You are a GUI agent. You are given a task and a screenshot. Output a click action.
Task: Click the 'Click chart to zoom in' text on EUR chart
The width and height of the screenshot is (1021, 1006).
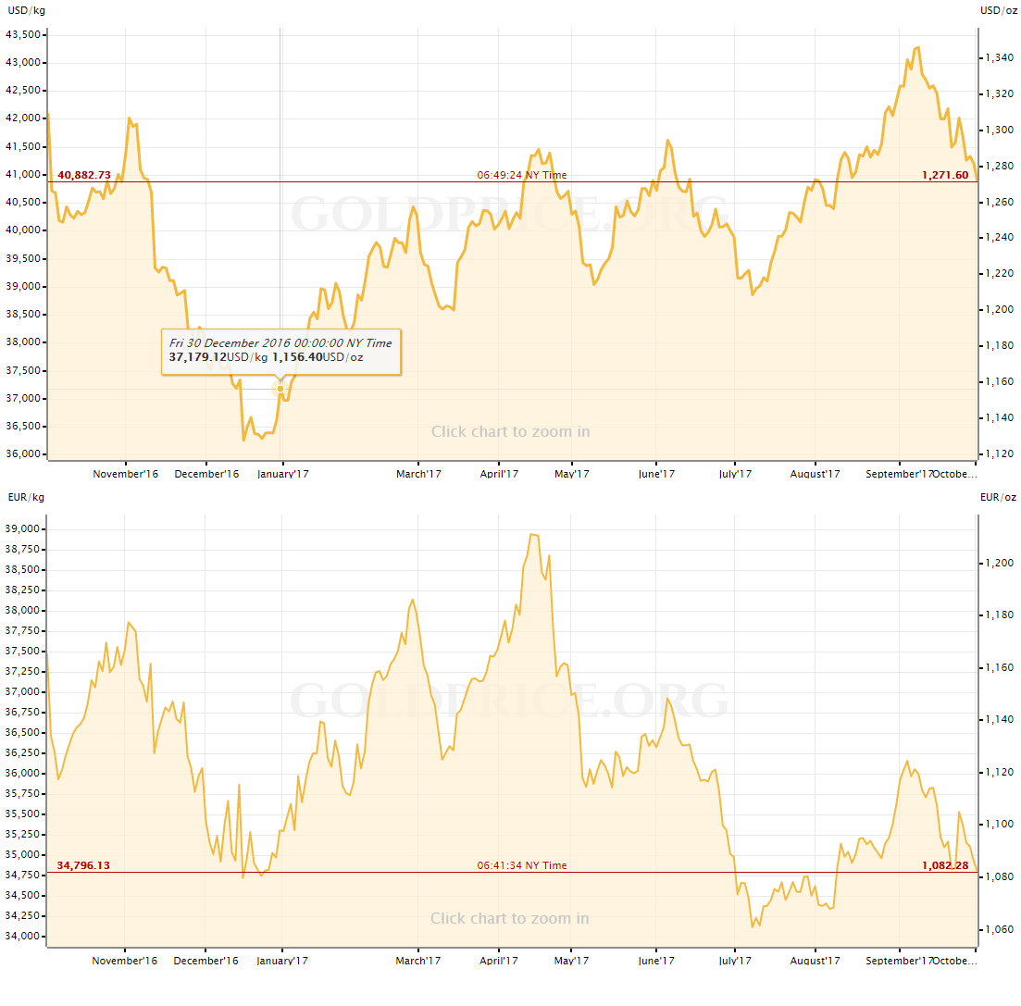pyautogui.click(x=510, y=918)
